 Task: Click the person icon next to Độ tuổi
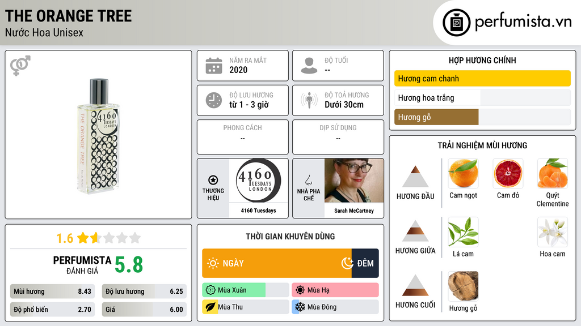point(309,66)
